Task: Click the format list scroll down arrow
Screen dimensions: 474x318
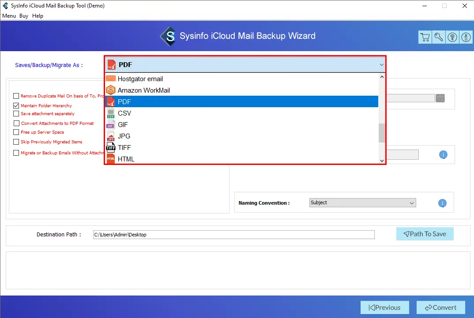Action: click(x=382, y=161)
